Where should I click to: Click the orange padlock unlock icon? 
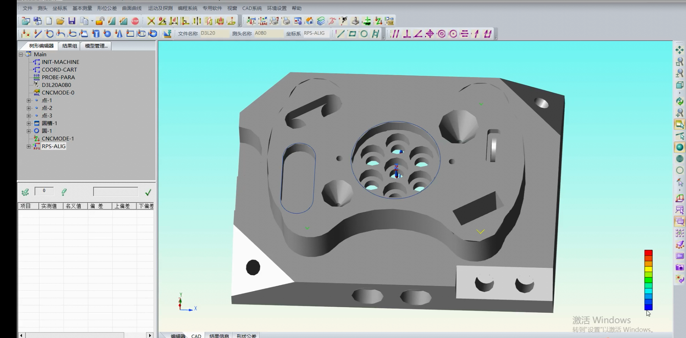tap(100, 21)
